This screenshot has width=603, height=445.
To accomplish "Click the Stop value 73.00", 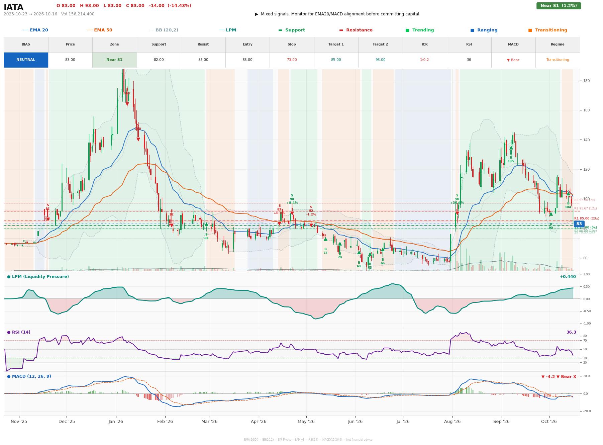I will click(292, 60).
